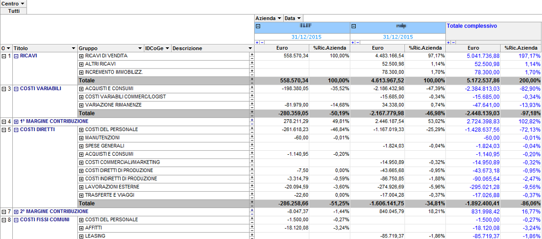Open the Data column field dropdown

299,18
